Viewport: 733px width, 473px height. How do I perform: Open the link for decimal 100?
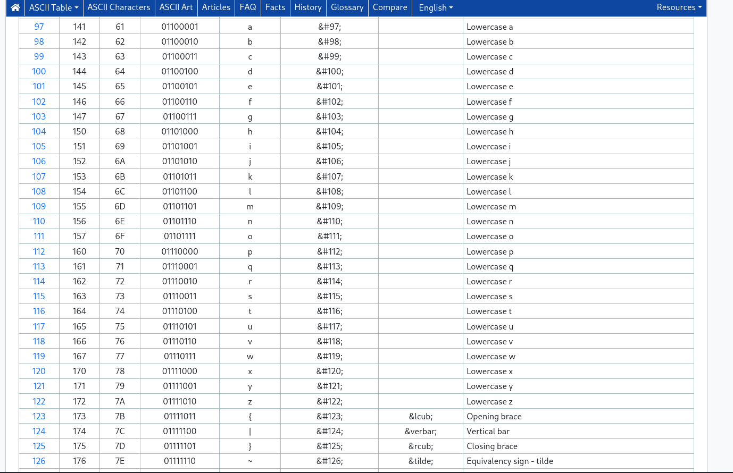(39, 71)
